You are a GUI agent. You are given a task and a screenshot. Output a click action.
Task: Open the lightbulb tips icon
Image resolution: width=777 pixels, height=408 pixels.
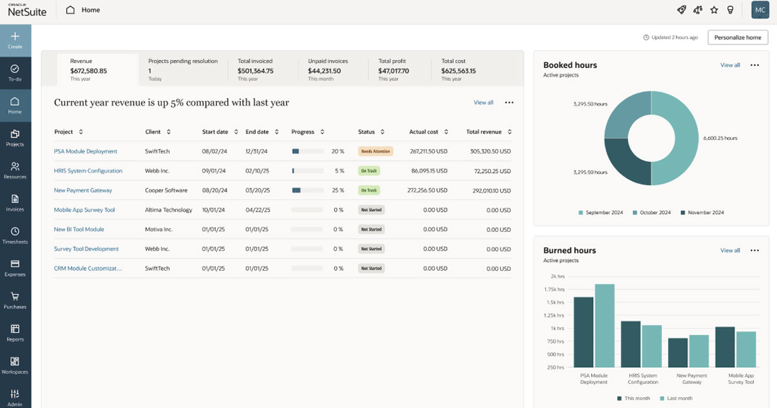tap(730, 10)
